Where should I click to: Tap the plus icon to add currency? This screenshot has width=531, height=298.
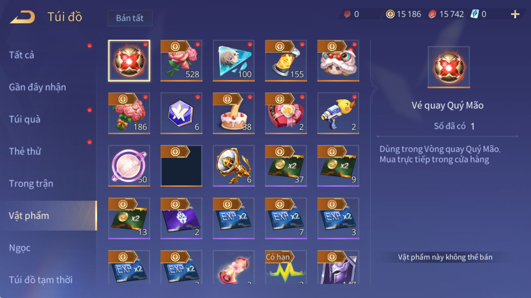pyautogui.click(x=515, y=14)
